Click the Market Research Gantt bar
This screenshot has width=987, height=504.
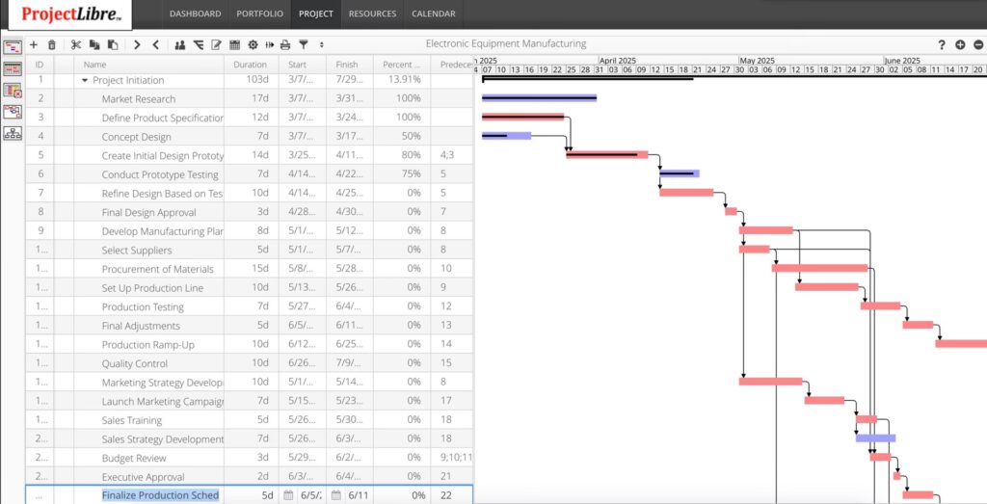point(538,98)
